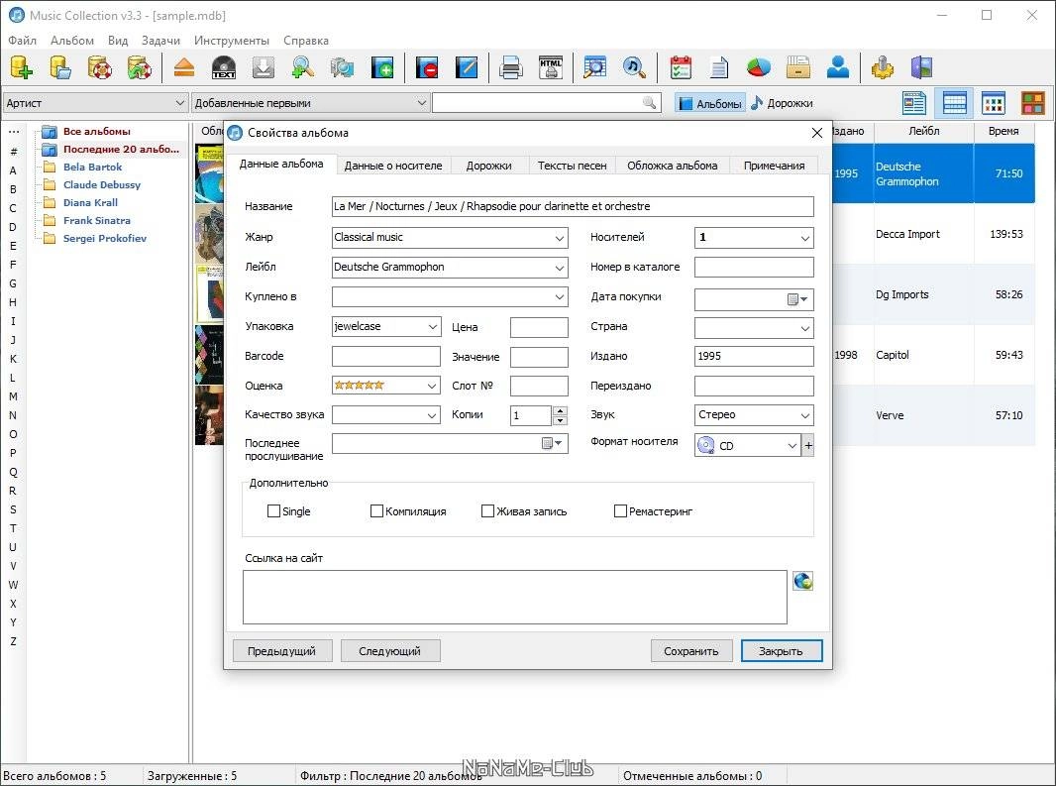
Task: Check the Живая запись checkbox
Action: click(x=487, y=511)
